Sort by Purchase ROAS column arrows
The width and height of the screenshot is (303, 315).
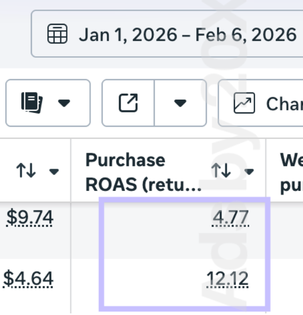pos(221,170)
